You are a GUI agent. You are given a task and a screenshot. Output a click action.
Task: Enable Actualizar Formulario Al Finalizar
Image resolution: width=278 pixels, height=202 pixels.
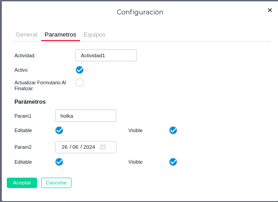pyautogui.click(x=80, y=83)
